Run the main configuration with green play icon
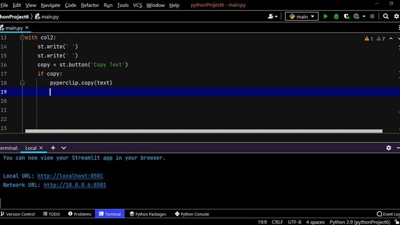This screenshot has height=225, width=400. coord(326,17)
